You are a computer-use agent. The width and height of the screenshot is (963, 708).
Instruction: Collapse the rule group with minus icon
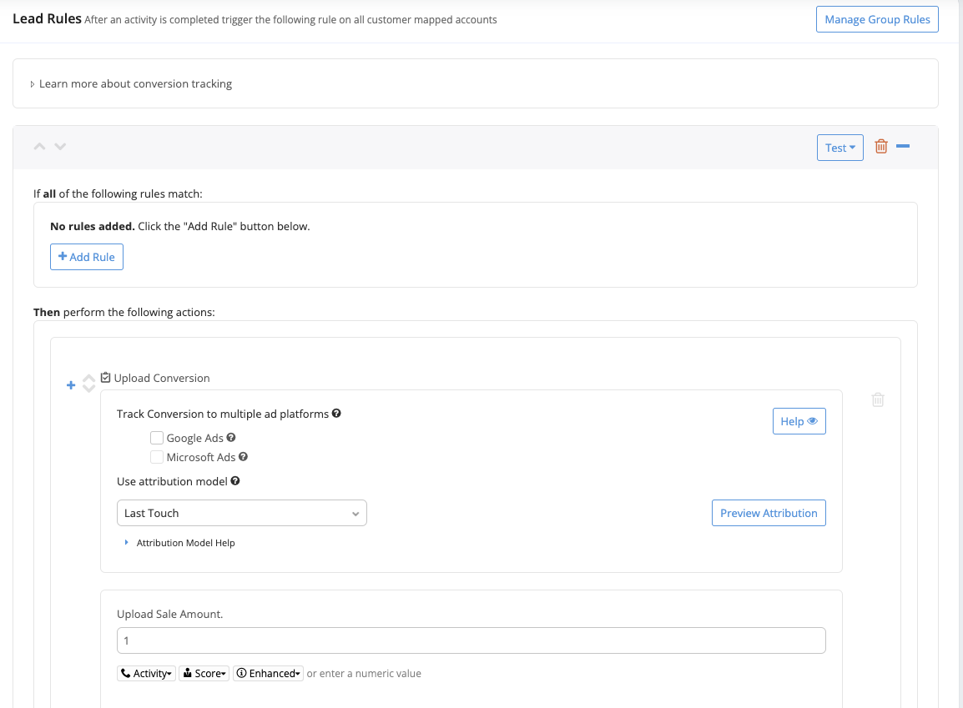click(902, 147)
